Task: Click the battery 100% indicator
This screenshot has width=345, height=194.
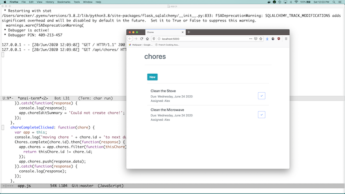Action: coord(305,2)
